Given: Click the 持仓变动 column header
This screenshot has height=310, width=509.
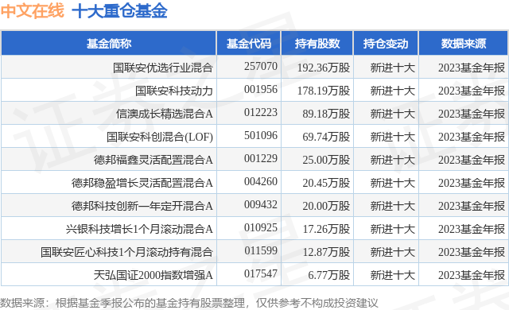Looking at the screenshot, I should 386,43.
